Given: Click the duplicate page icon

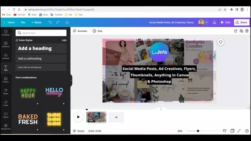Looking at the screenshot, I should click(242, 31).
